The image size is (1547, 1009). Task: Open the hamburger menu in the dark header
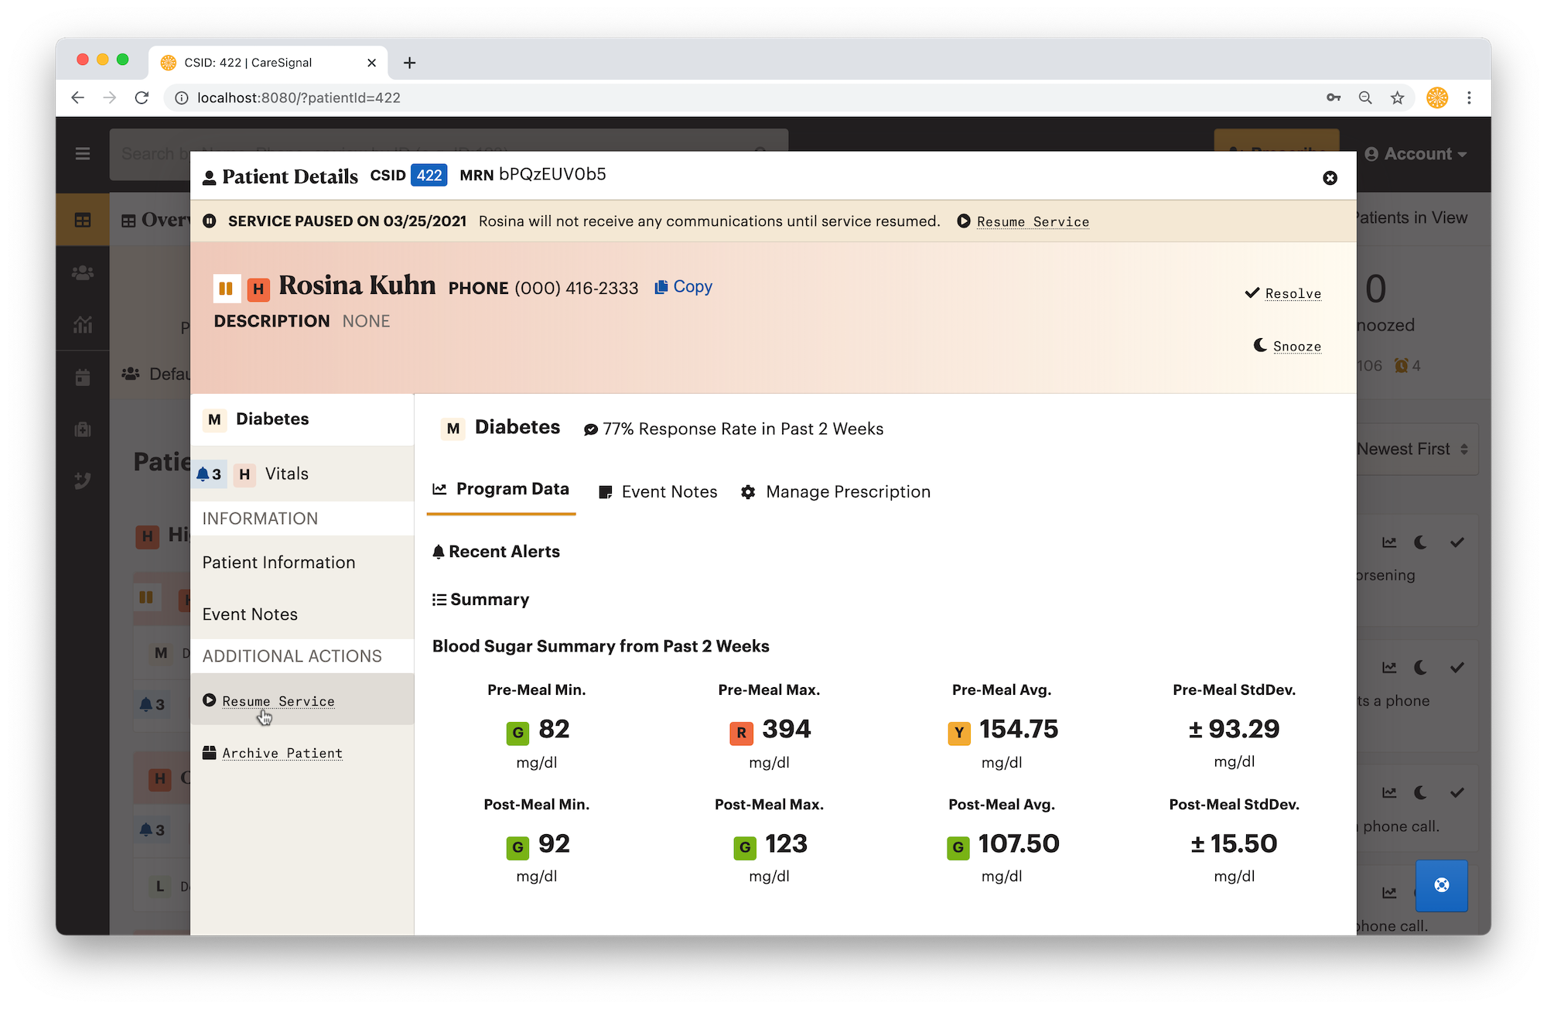83,154
